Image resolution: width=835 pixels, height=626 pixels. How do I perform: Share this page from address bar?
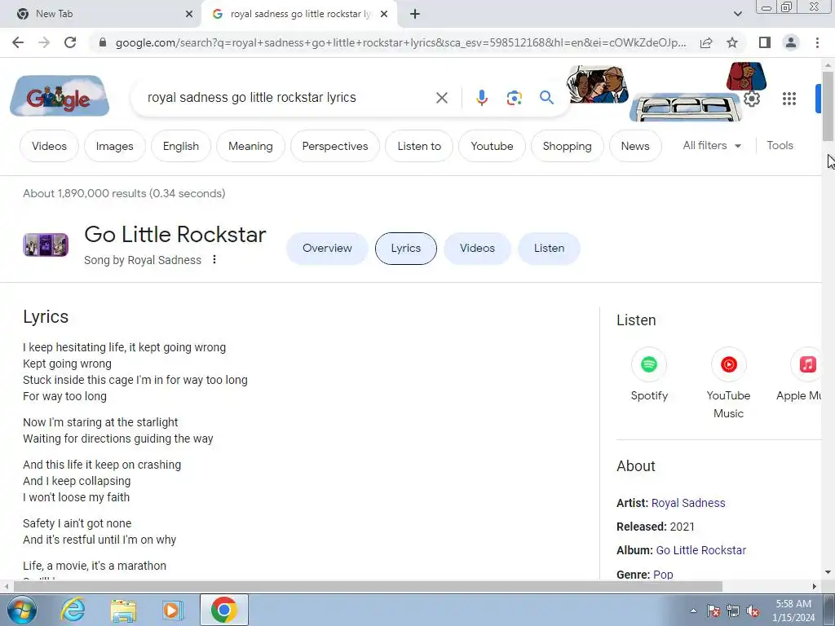(x=706, y=42)
